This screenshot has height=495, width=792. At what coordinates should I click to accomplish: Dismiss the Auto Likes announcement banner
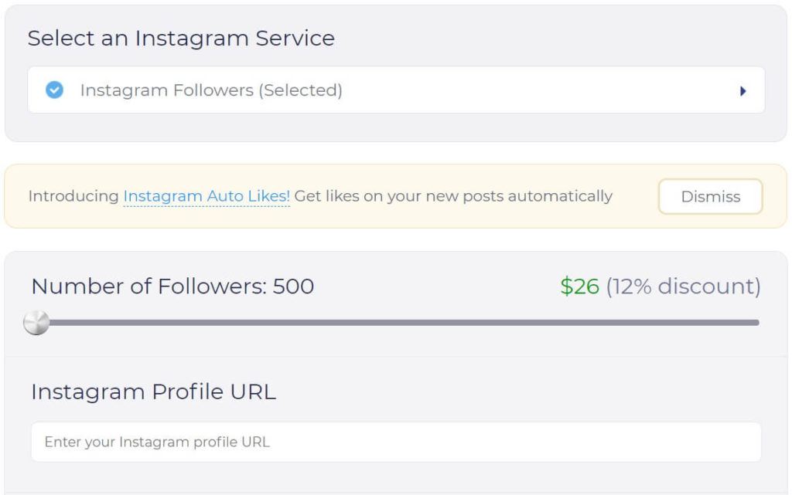[710, 197]
